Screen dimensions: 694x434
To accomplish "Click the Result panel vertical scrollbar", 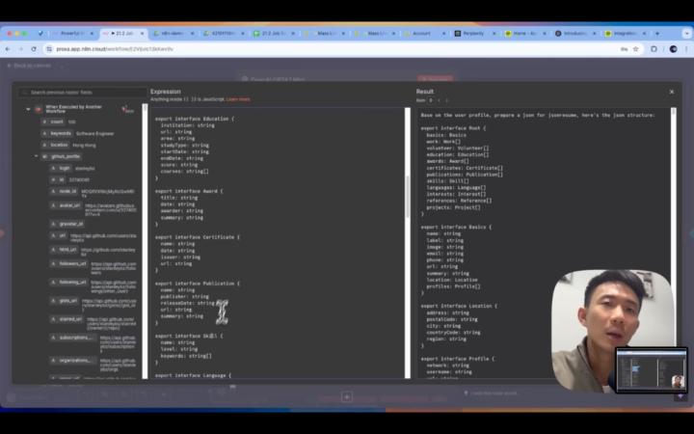I will pos(673,190).
